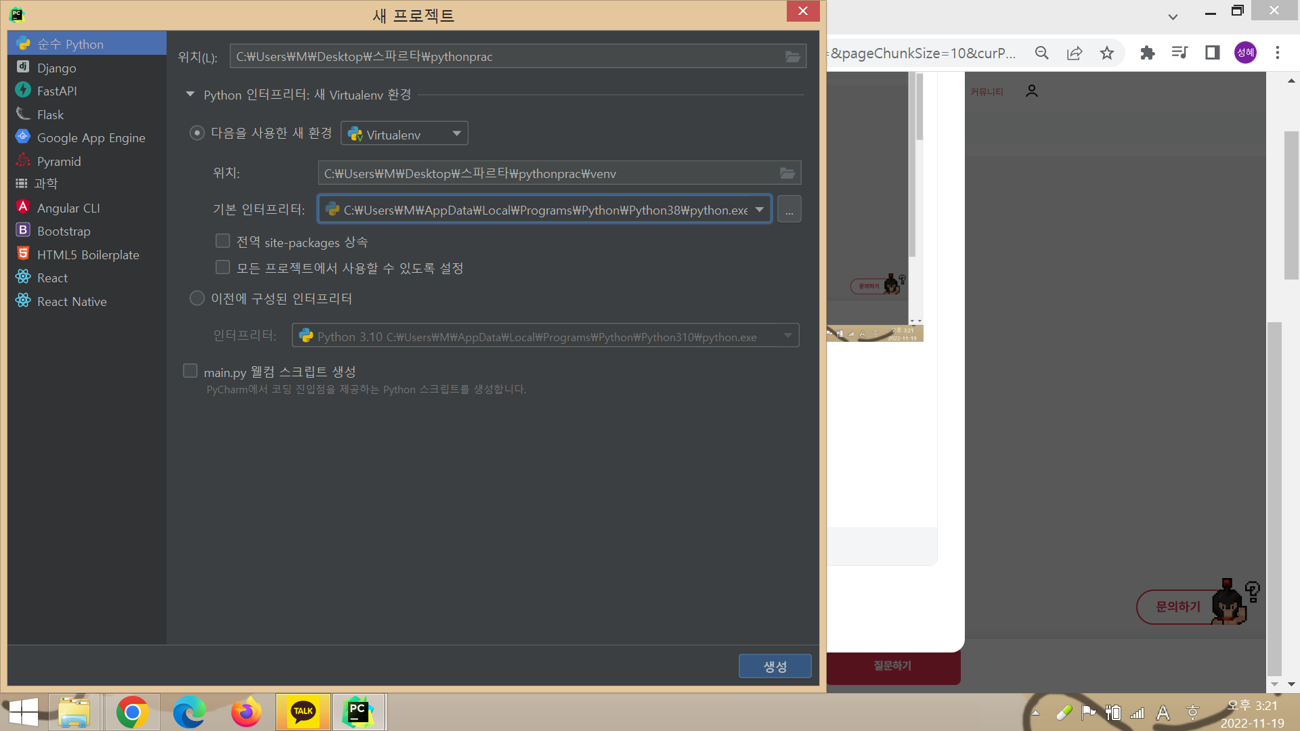Click 질문하기 button in browser page
This screenshot has height=731, width=1300.
click(x=892, y=666)
